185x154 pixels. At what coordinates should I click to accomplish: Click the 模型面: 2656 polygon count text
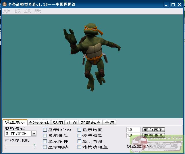[x=139, y=146]
